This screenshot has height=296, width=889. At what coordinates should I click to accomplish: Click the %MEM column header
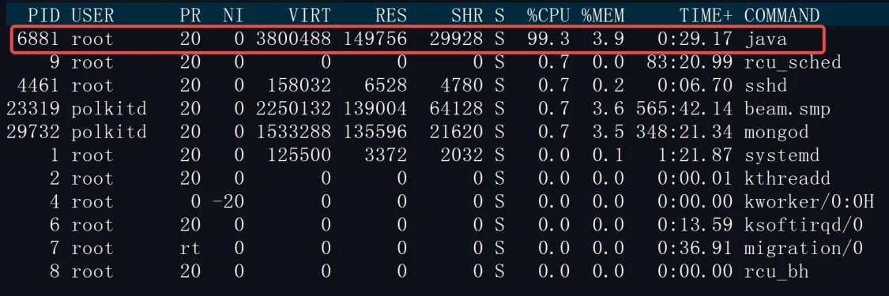coord(603,15)
